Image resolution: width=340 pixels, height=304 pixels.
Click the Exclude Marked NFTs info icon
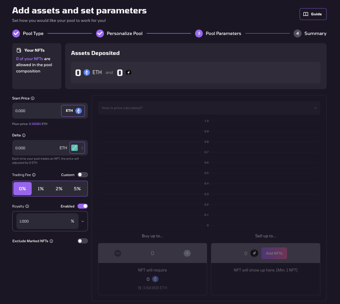[x=51, y=241]
